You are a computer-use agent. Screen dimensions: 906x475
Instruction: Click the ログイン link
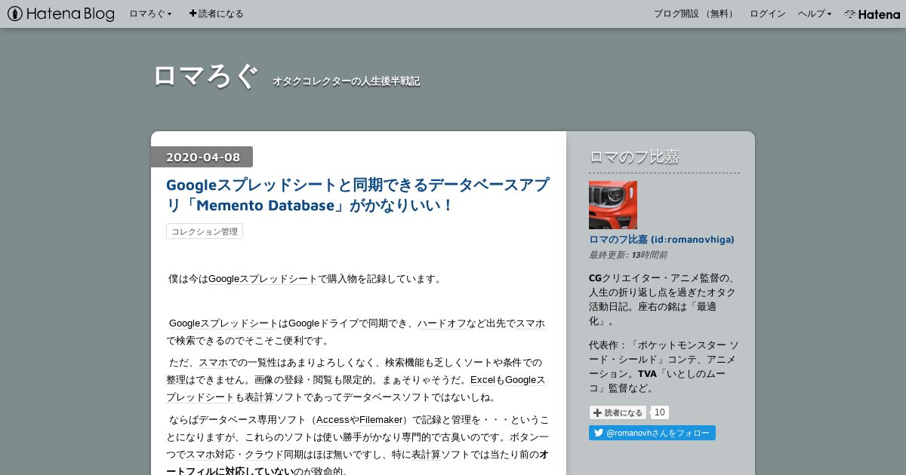point(767,14)
